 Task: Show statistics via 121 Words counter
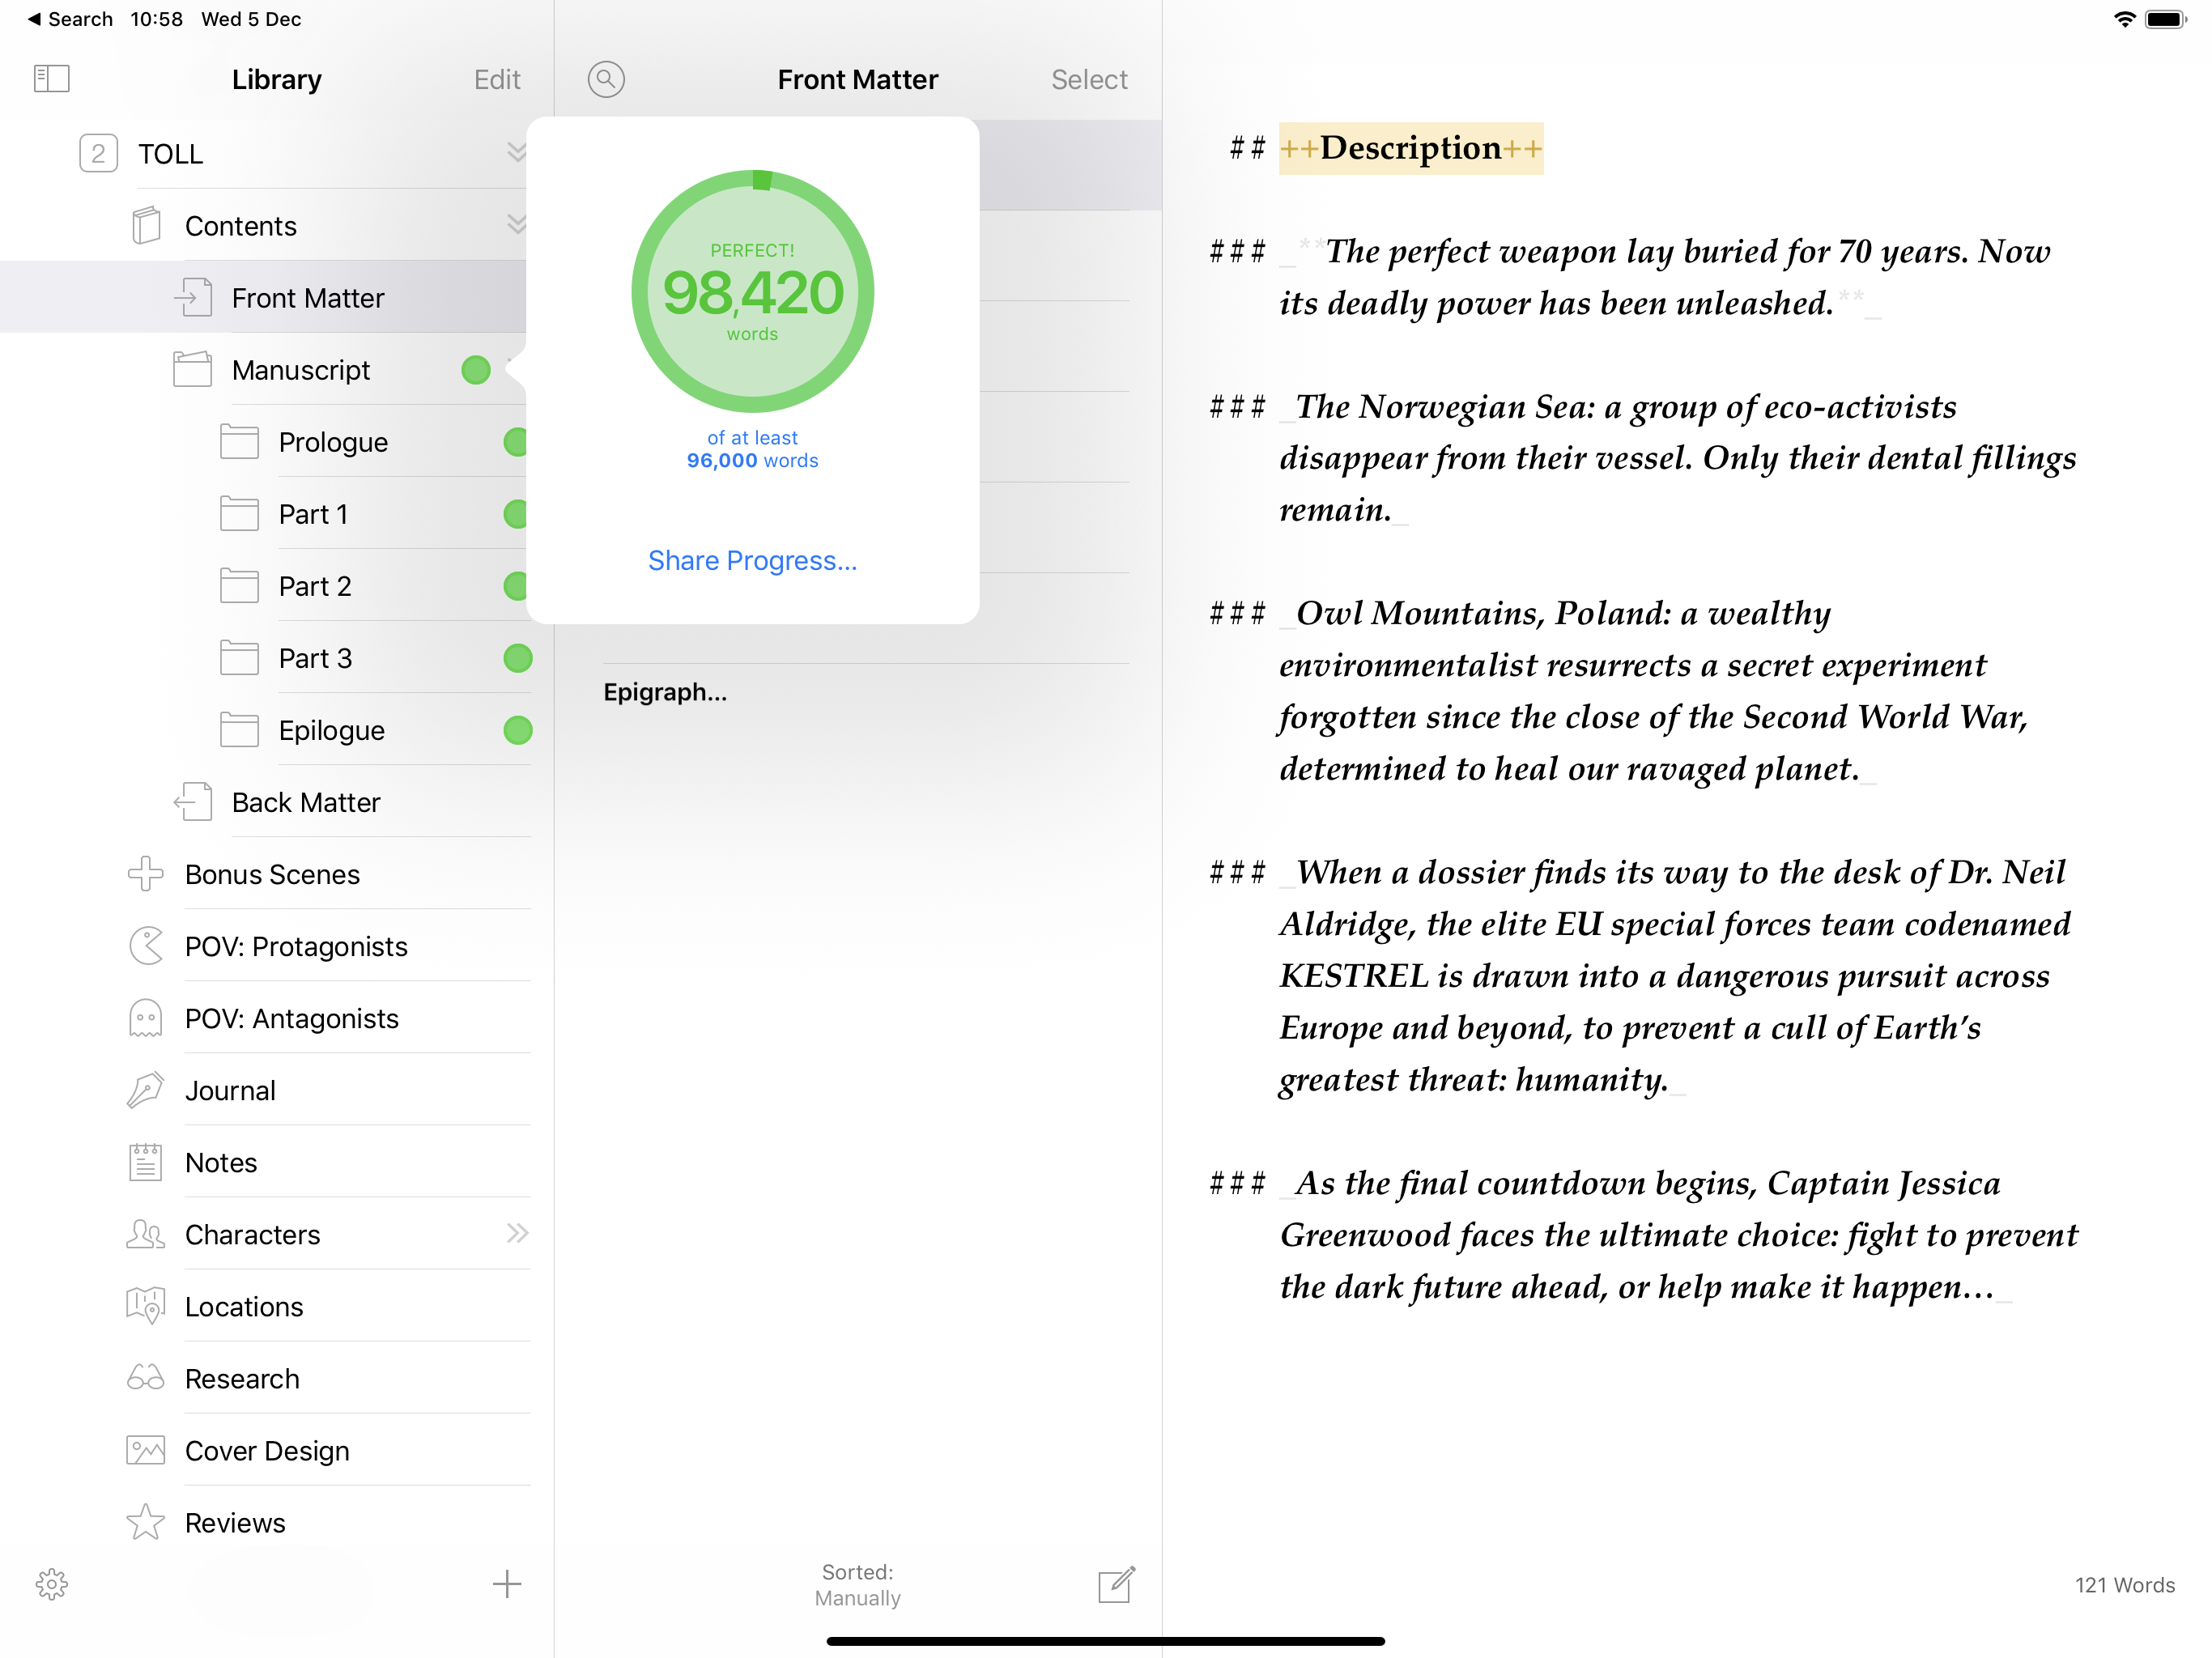(x=2124, y=1584)
